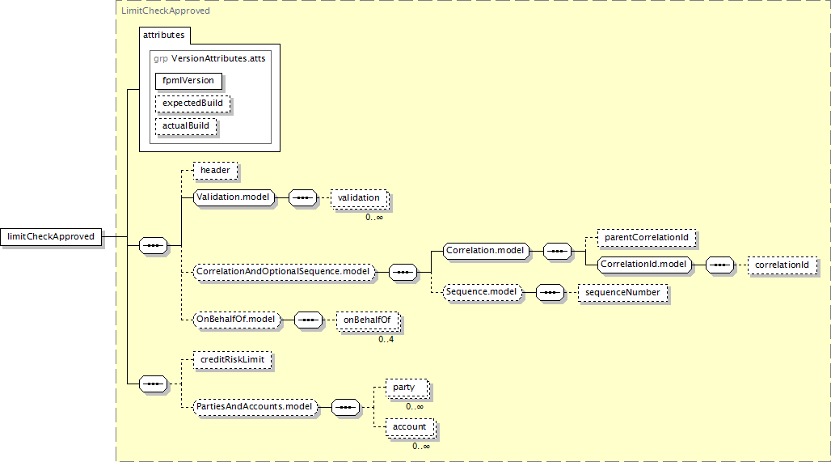Select the limitCheckApproved root element
The height and width of the screenshot is (462, 831).
51,236
